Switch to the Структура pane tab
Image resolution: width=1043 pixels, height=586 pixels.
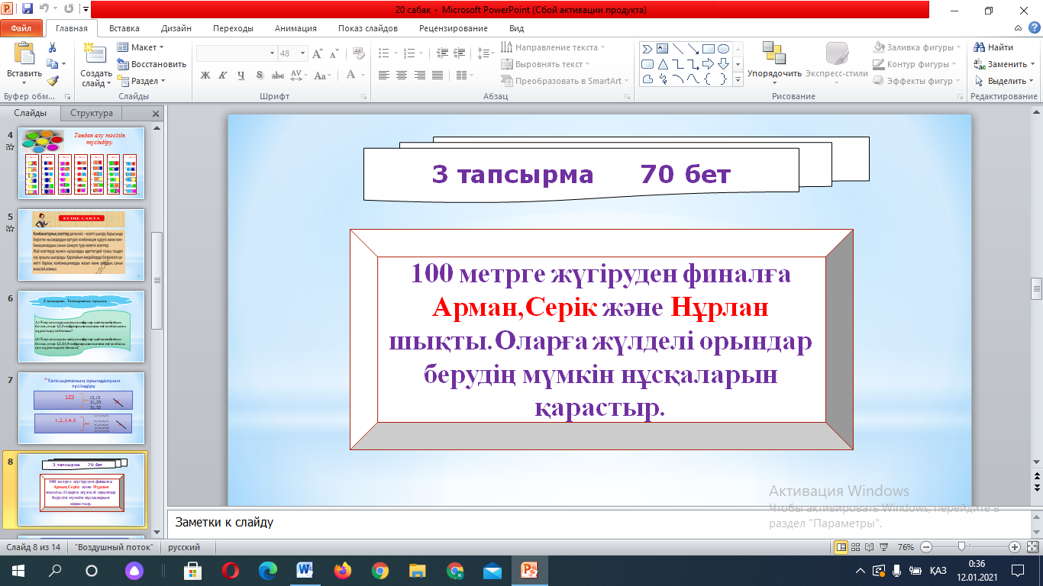(92, 113)
